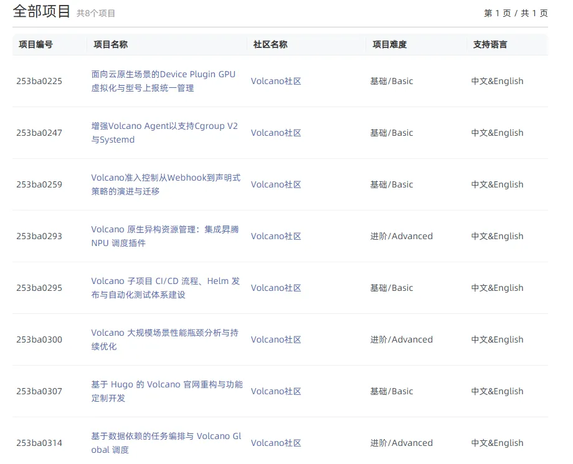Open project Volcano 大规模场景性能瓶颈分析
573x464 pixels.
pos(165,339)
